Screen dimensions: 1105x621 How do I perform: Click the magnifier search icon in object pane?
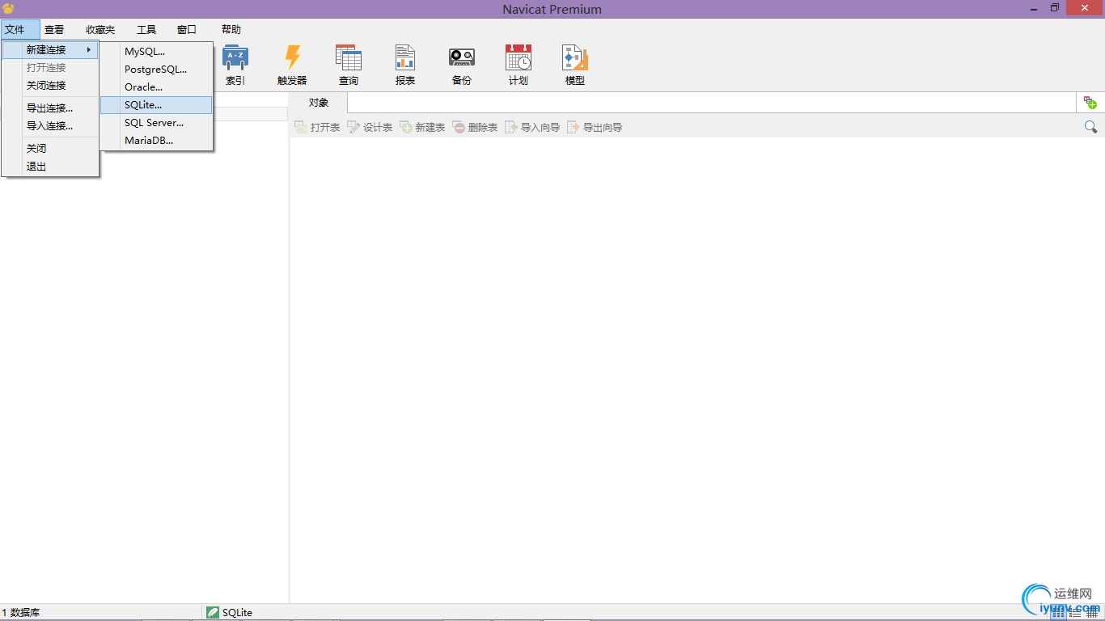click(1090, 127)
